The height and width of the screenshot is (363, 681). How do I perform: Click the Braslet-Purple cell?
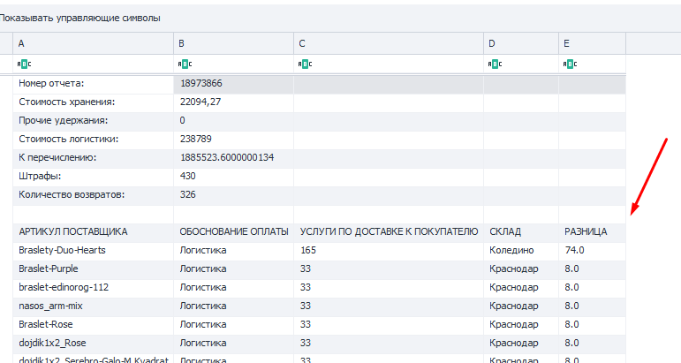coord(94,269)
